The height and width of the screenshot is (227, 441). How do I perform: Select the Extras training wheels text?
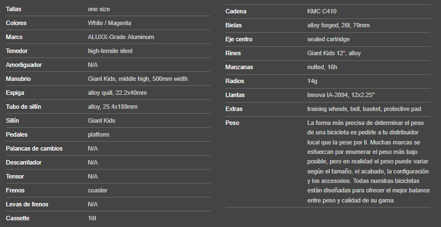[364, 109]
